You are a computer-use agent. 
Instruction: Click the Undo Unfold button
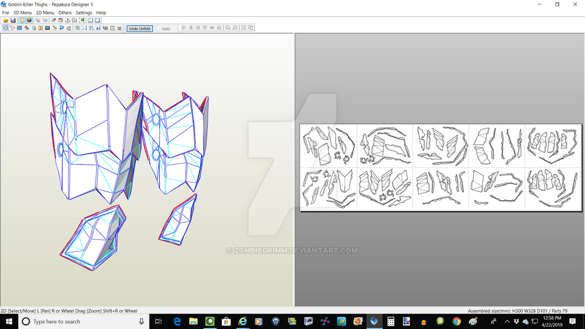pyautogui.click(x=139, y=29)
